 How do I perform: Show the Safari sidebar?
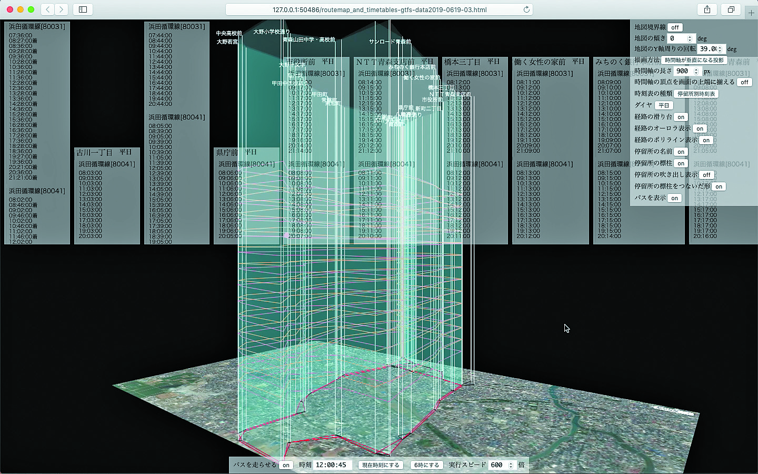point(83,9)
